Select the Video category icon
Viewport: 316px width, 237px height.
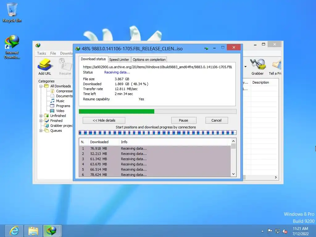(52, 111)
